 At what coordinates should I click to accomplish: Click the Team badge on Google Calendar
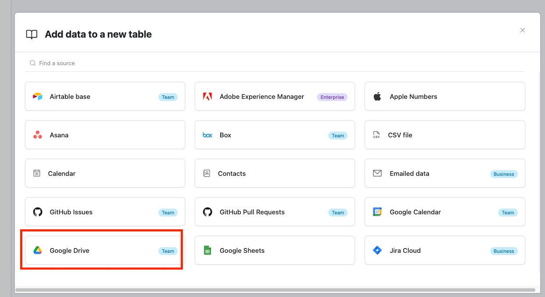508,213
